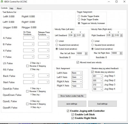Click the save settings button
The width and height of the screenshot is (128, 124).
(x=72, y=104)
